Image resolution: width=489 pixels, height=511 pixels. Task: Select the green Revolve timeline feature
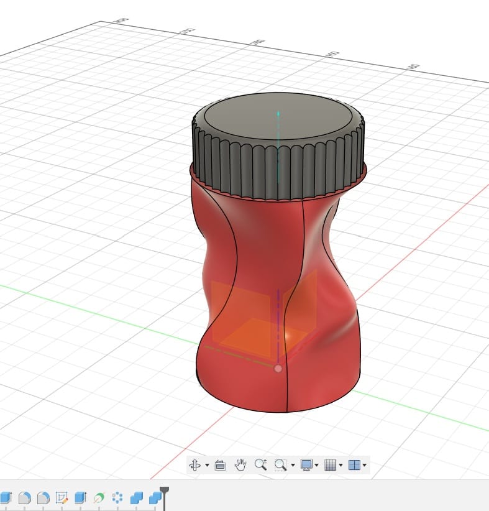98,497
